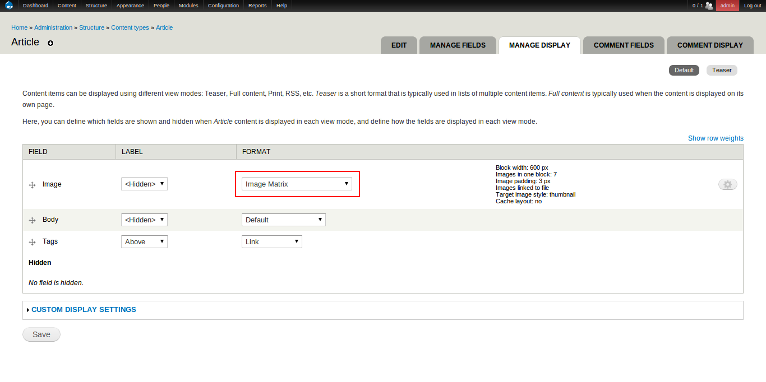Click the gear settings icon for Image field
Screen dimensions: 766x382
pos(727,184)
